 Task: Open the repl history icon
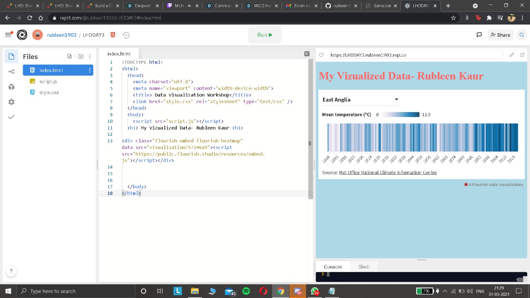pyautogui.click(x=126, y=35)
